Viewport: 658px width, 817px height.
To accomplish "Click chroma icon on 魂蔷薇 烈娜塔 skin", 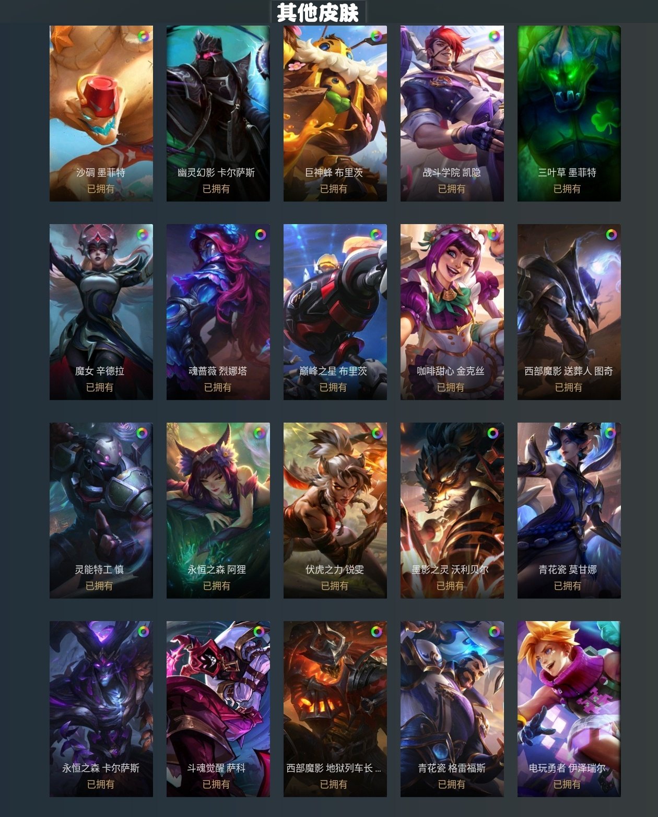I will point(260,235).
